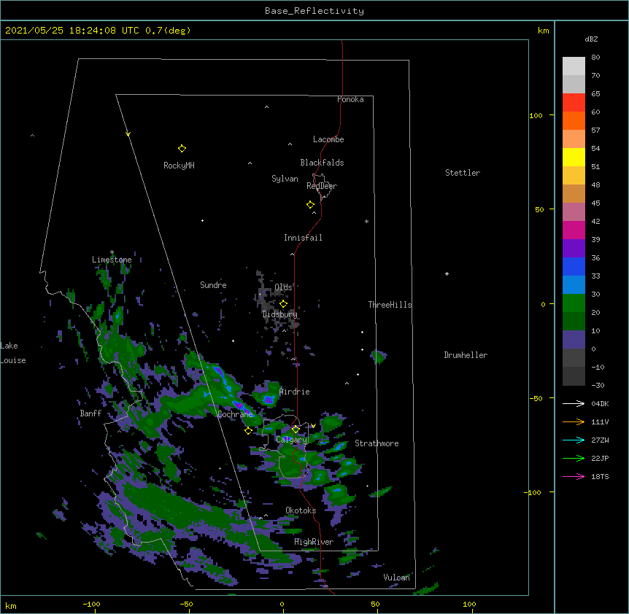Click the green 22JP arrow in the legend
This screenshot has height=614, width=629.
pyautogui.click(x=574, y=458)
